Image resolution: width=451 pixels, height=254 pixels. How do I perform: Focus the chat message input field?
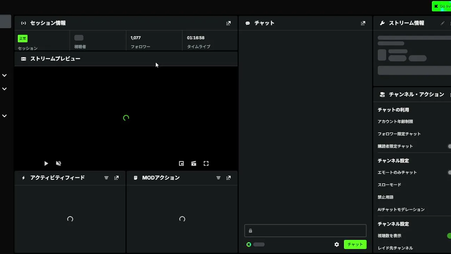click(x=305, y=231)
